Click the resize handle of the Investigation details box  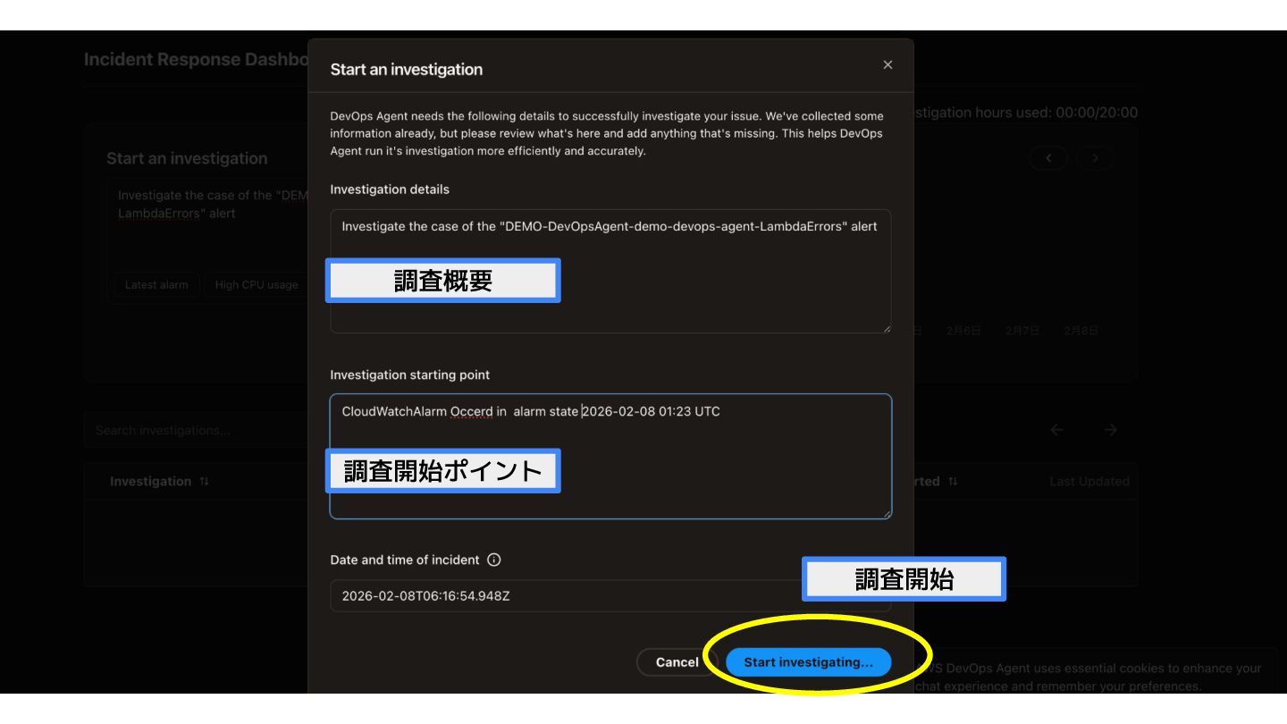[887, 329]
